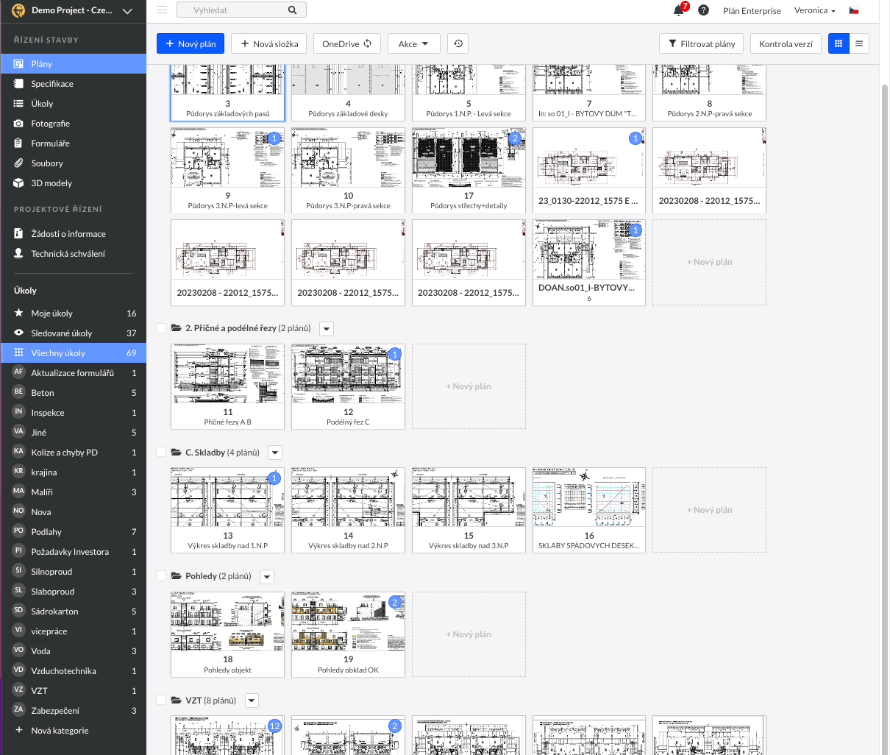Open the Vzduchotechnika task category
Screen dimensions: 890x755
click(x=74, y=670)
